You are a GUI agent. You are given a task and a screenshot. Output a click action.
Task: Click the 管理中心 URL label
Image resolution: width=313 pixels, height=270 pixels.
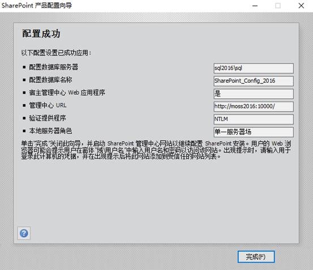48,105
